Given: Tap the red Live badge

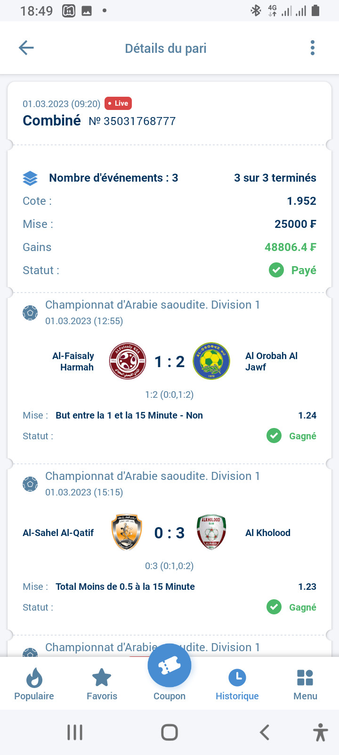Looking at the screenshot, I should point(118,103).
